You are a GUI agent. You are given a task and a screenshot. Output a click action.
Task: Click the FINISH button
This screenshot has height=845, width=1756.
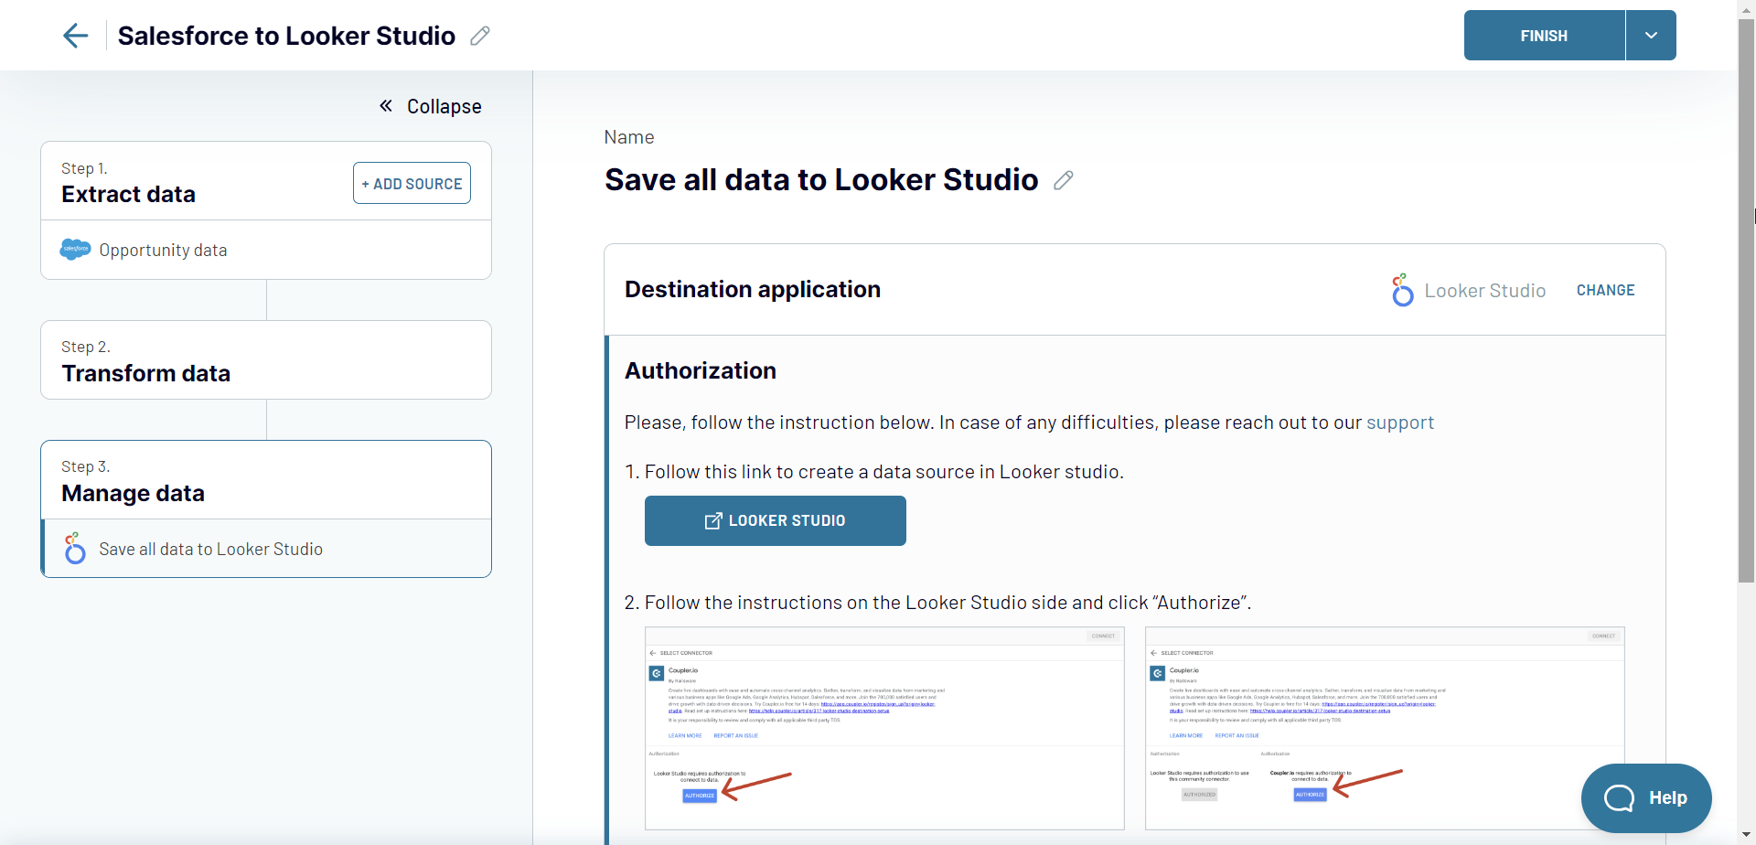point(1544,35)
